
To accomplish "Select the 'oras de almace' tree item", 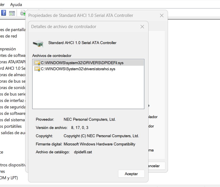I will point(13,75).
